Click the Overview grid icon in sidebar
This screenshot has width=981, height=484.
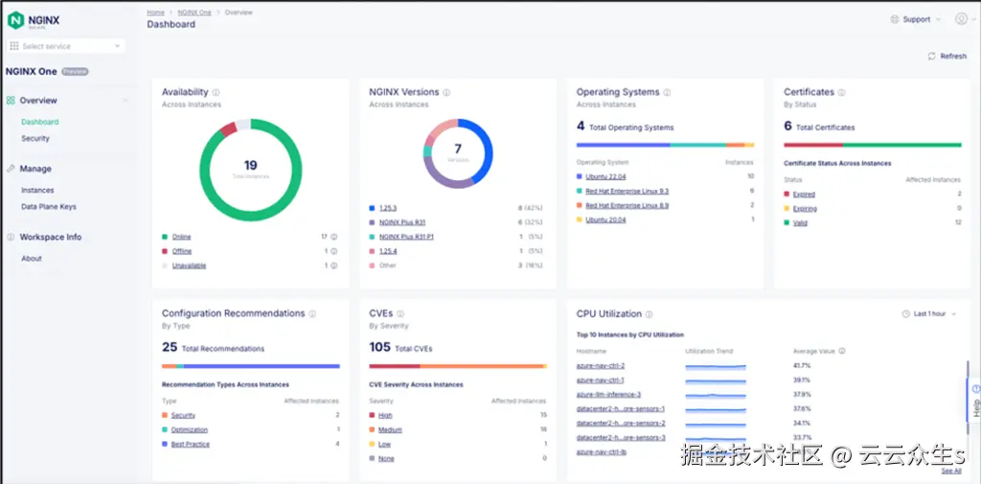point(11,101)
